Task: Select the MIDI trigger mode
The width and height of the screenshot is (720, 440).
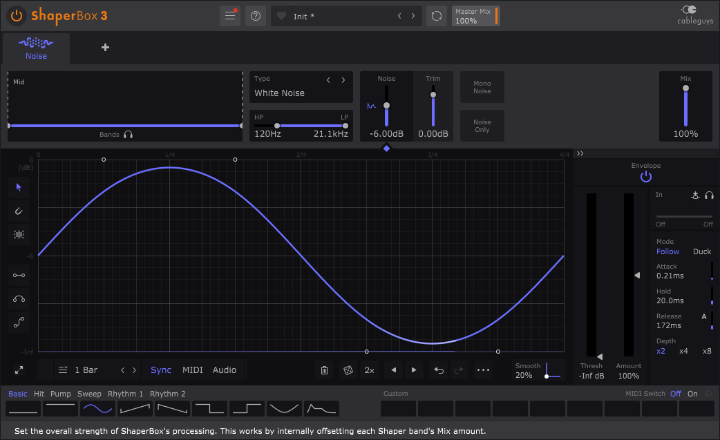Action: coord(192,370)
